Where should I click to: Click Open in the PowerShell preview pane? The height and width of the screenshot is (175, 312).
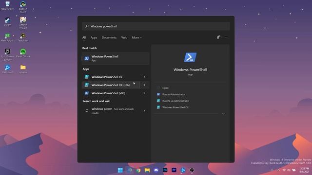(x=165, y=88)
